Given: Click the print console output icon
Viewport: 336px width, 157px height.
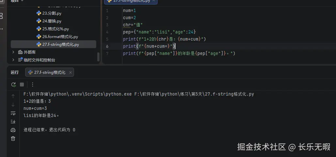Looking at the screenshot, I should point(13,130).
